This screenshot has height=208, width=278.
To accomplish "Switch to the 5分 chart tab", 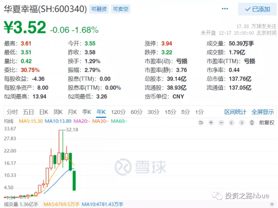I will (x=186, y=112).
